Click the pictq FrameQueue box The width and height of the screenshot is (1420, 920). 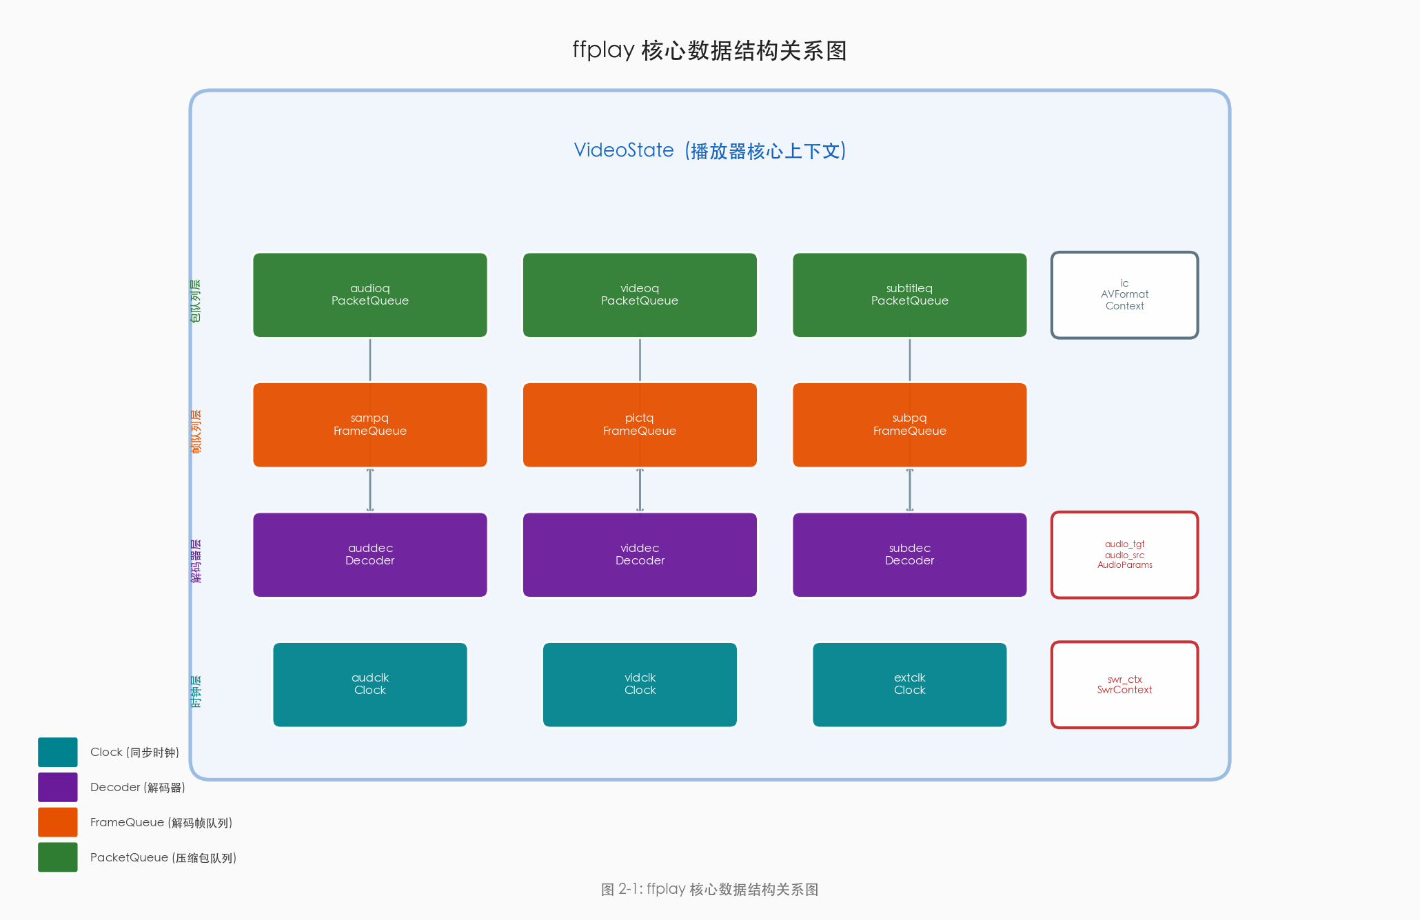(640, 425)
